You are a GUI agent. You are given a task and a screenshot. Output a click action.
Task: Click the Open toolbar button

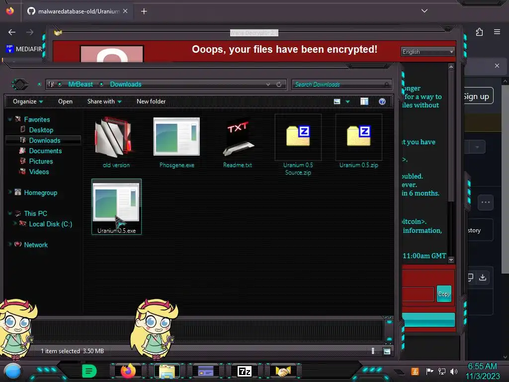point(65,101)
